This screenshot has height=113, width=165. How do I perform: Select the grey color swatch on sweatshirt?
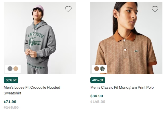10,69
